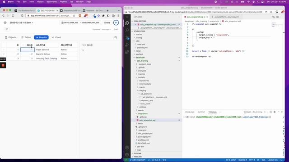Expand the .config folder
Image resolution: width=289 pixels, height=162 pixels.
coord(139,38)
